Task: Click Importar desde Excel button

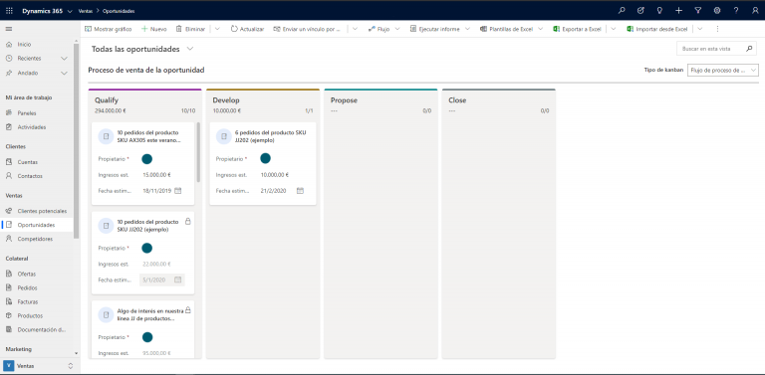Action: [657, 29]
